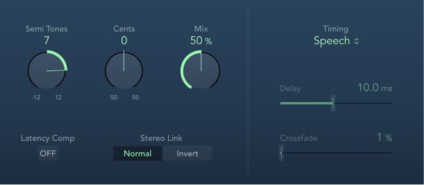Click the Crossfade value 1 %

(384, 137)
